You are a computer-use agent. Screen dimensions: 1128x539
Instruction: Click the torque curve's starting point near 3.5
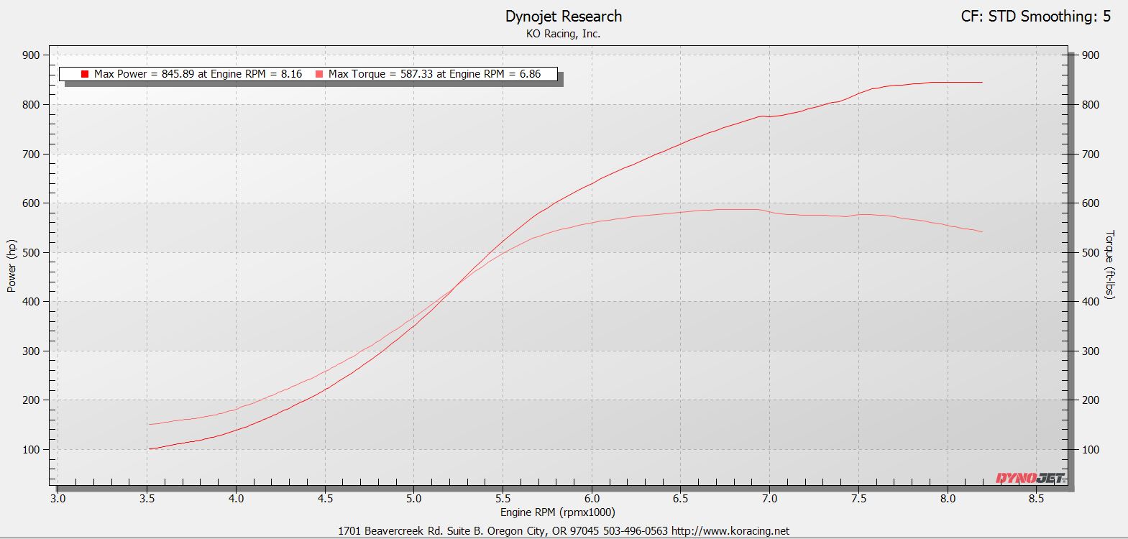[150, 424]
